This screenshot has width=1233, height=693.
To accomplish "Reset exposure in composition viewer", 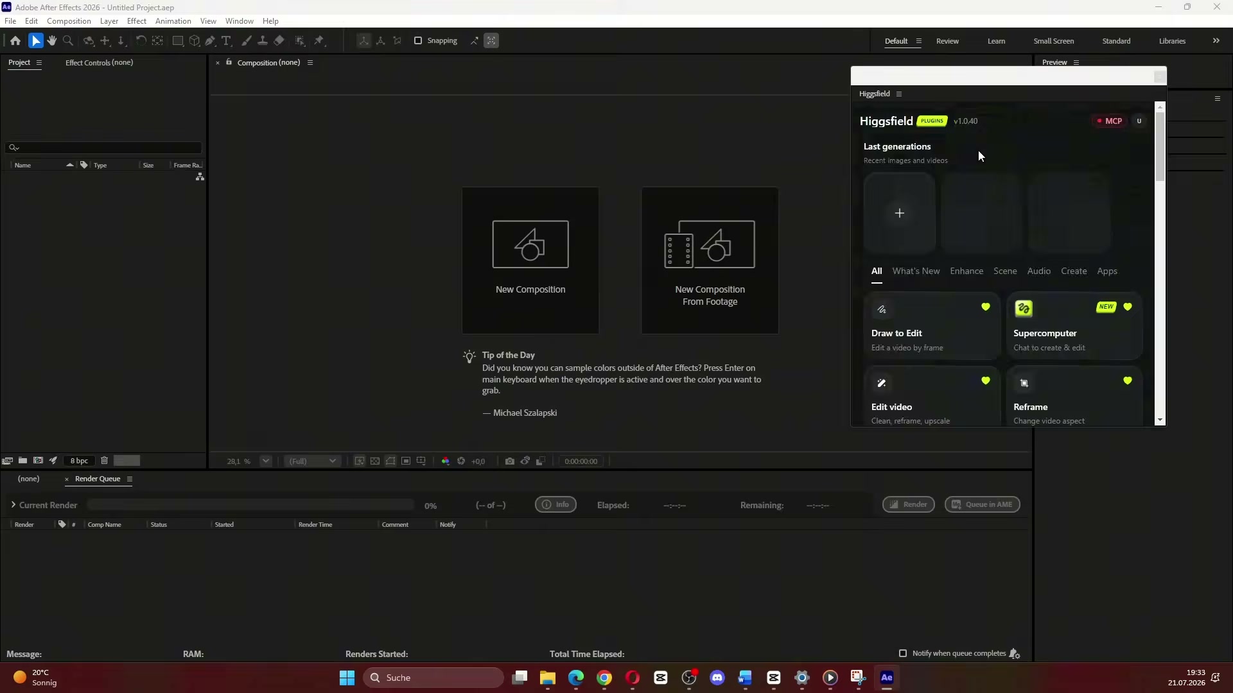I will click(x=461, y=461).
